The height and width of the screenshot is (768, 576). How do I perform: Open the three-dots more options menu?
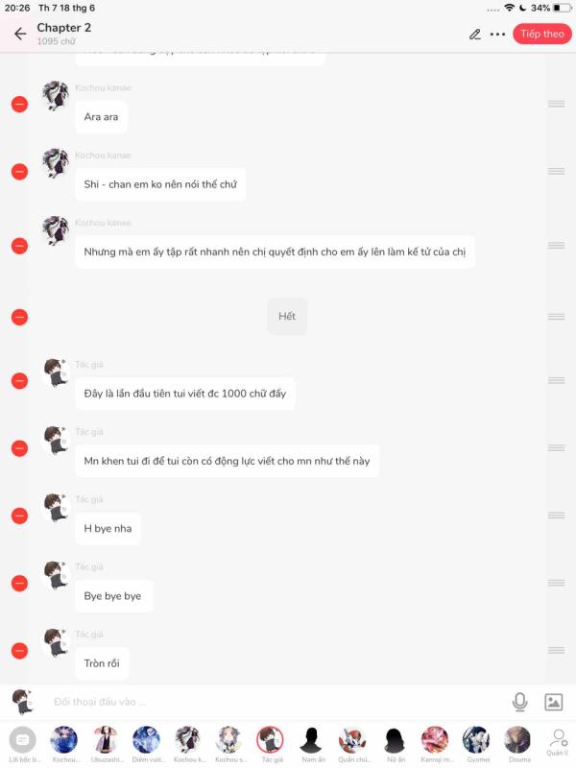[x=497, y=35]
